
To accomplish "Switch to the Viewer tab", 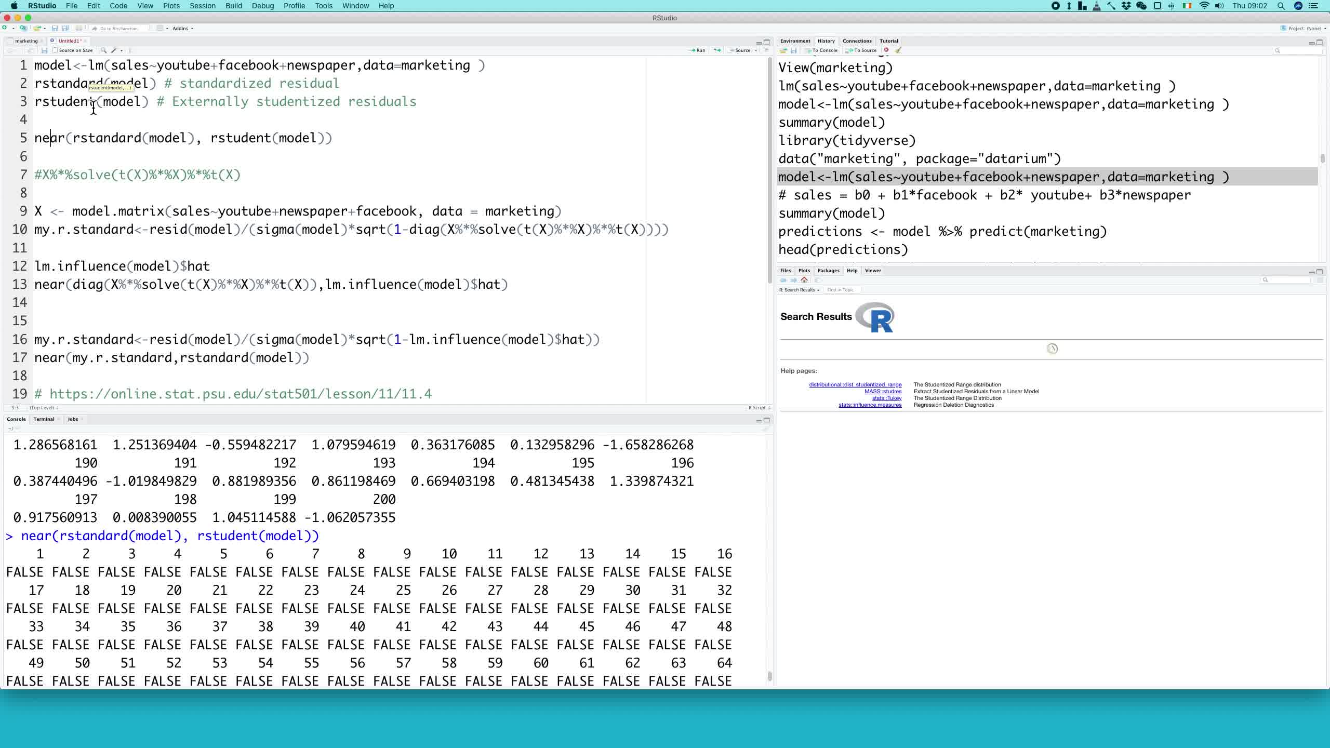I will click(873, 270).
